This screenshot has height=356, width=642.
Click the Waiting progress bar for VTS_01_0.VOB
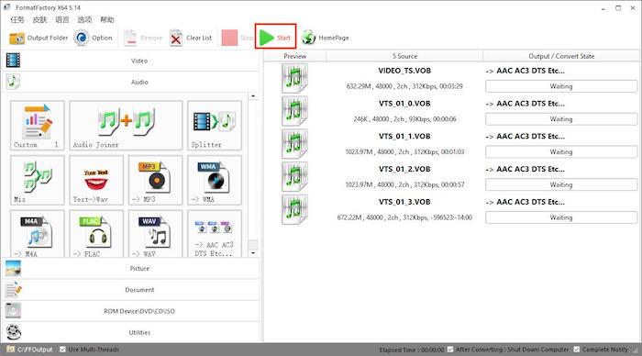coord(561,118)
